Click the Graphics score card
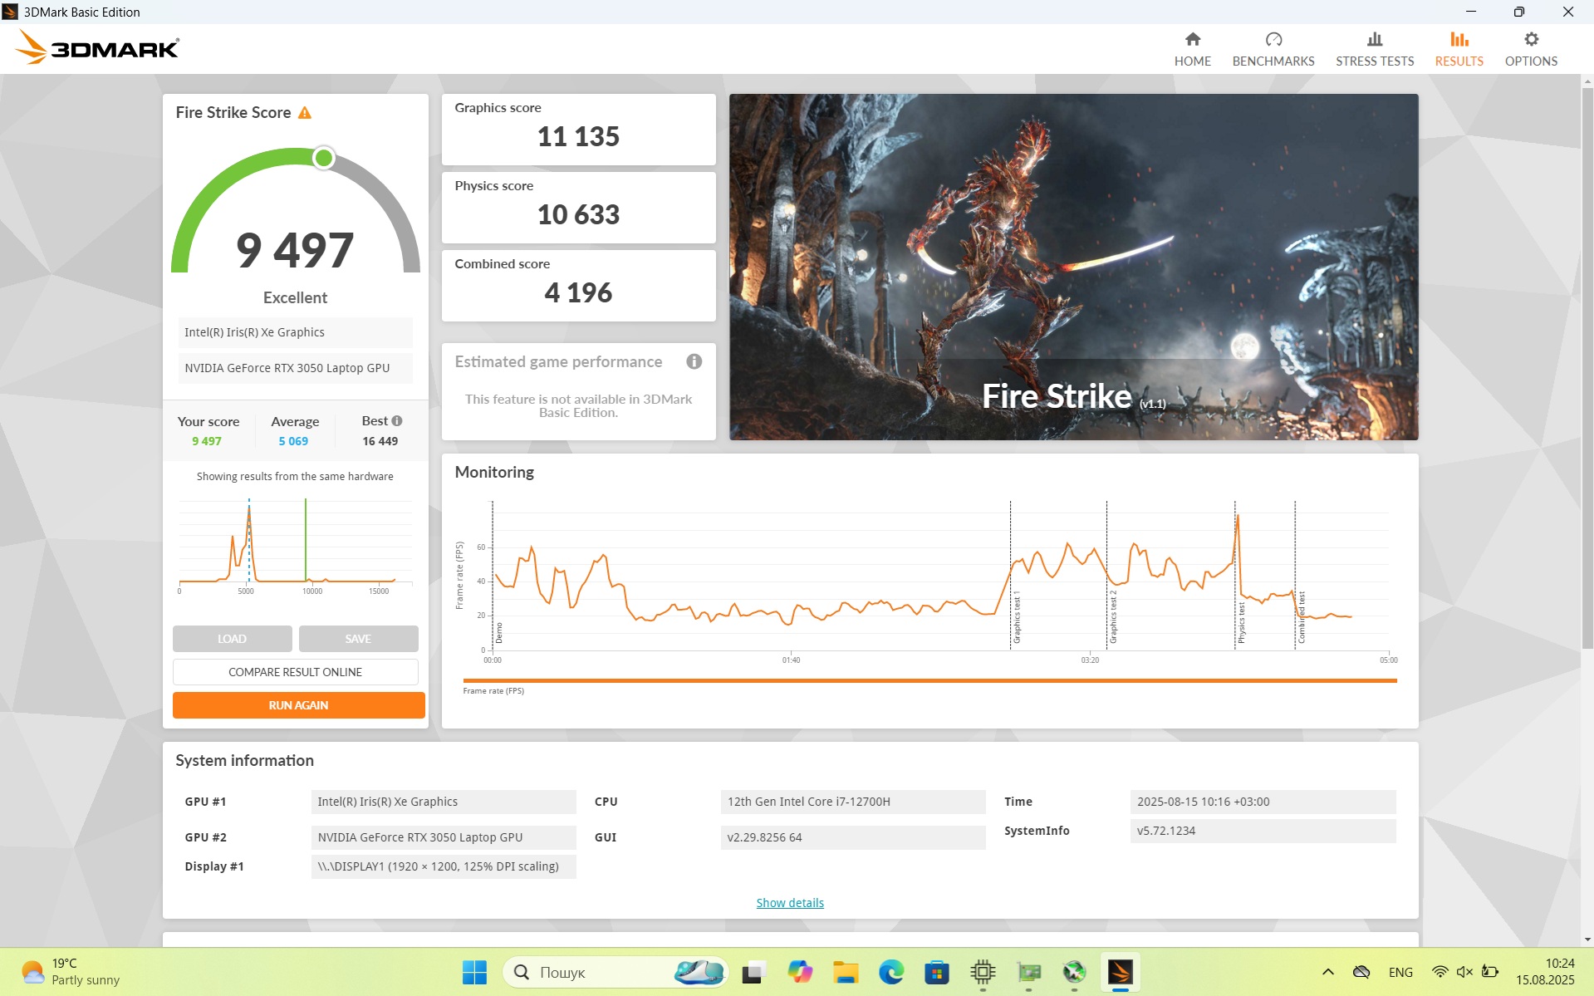 tap(578, 130)
